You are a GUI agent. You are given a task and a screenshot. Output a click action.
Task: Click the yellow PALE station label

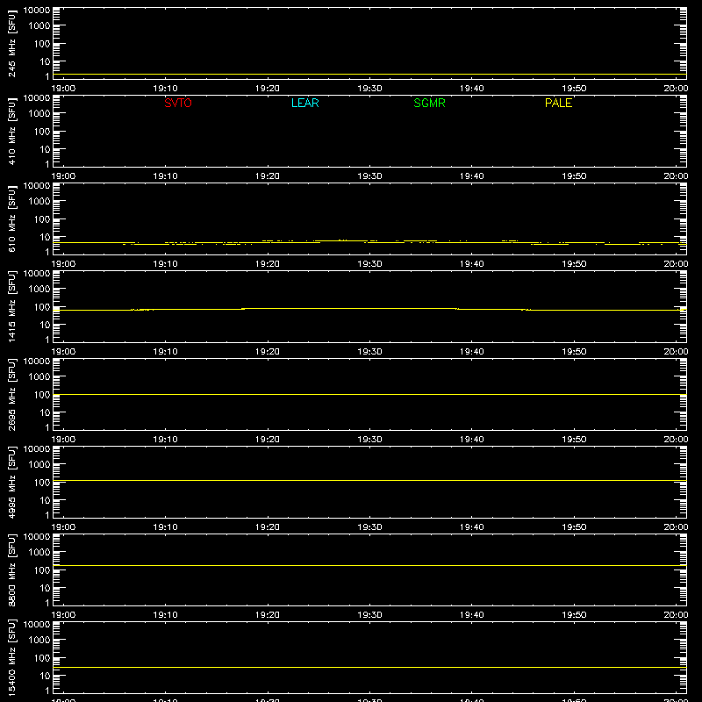click(x=558, y=103)
